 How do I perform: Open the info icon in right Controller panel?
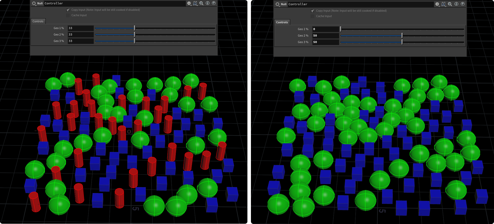point(456,4)
